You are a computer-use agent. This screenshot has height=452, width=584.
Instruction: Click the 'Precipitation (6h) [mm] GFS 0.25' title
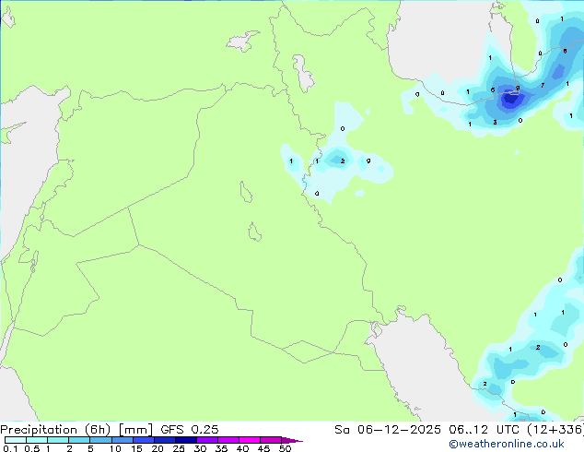pos(110,430)
